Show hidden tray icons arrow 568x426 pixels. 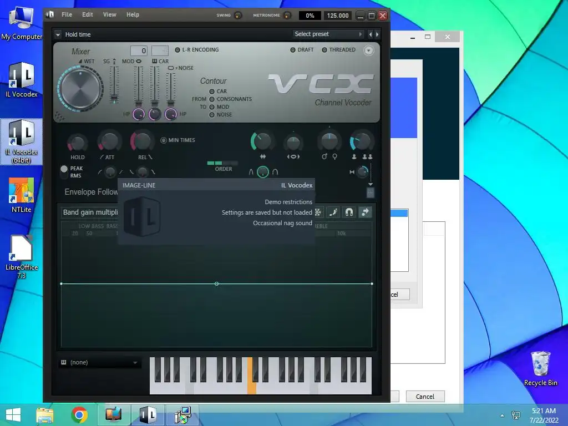(x=502, y=415)
